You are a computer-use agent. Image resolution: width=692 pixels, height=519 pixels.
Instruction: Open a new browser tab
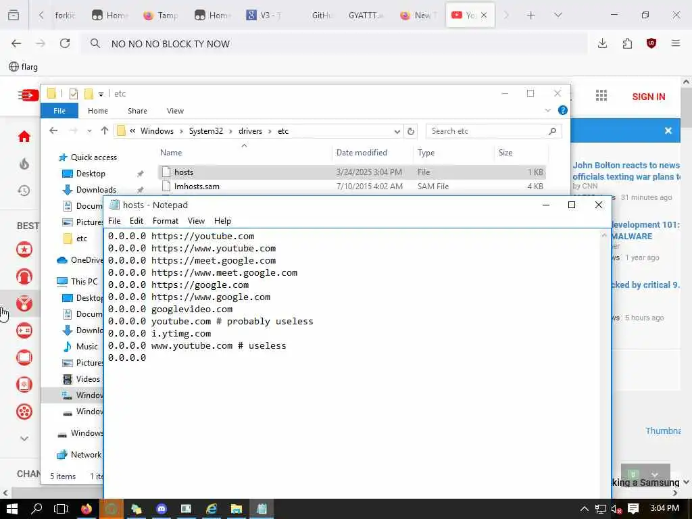click(x=531, y=16)
